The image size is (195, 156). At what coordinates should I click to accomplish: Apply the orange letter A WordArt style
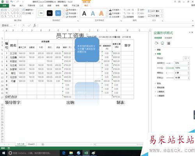101,13
